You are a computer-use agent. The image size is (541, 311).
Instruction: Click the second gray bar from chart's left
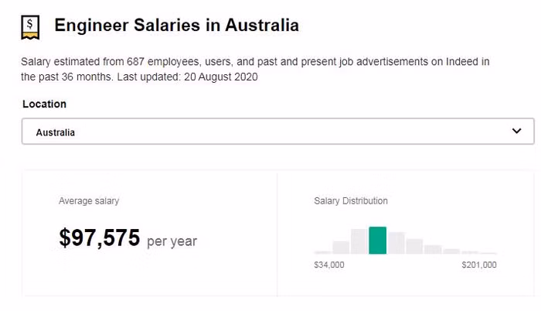click(x=341, y=248)
